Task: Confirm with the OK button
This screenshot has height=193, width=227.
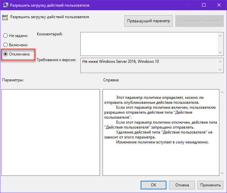Action: coord(154,185)
